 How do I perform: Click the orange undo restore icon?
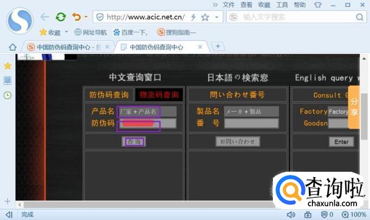click(x=76, y=17)
